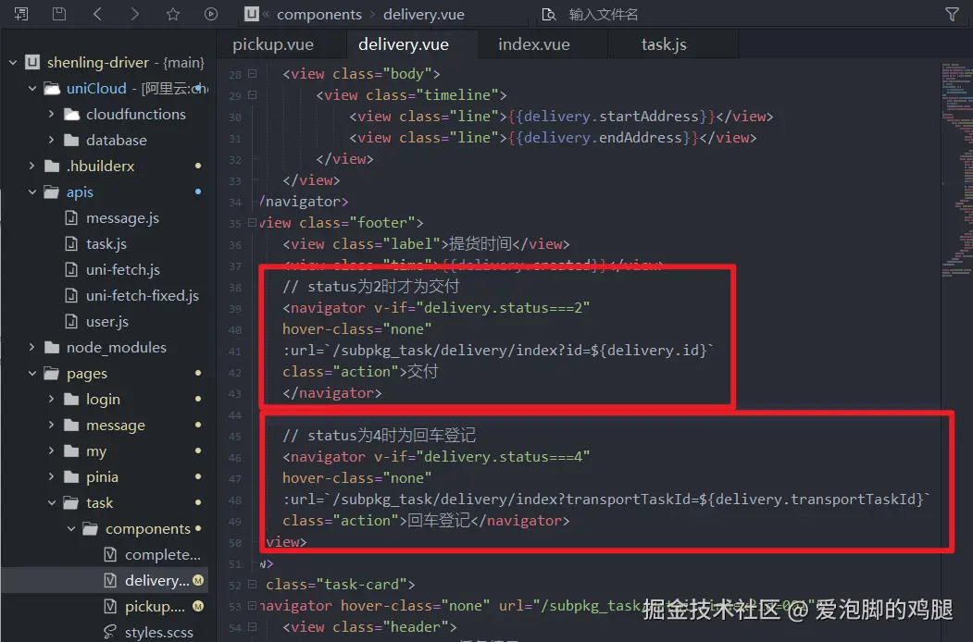Click the shenling-driver project icon

click(32, 63)
